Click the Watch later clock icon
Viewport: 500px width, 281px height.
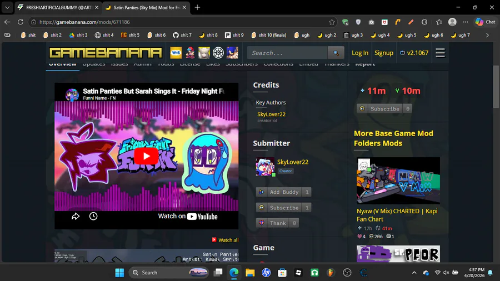[x=93, y=217]
